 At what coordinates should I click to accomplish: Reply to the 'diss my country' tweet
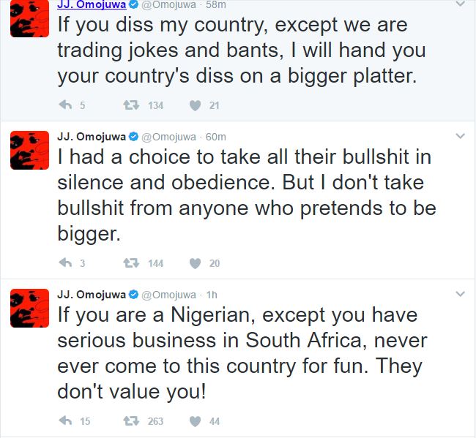tap(65, 105)
